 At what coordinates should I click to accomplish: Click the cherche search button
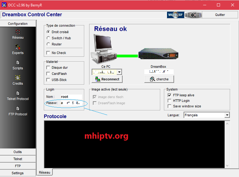click(159, 79)
